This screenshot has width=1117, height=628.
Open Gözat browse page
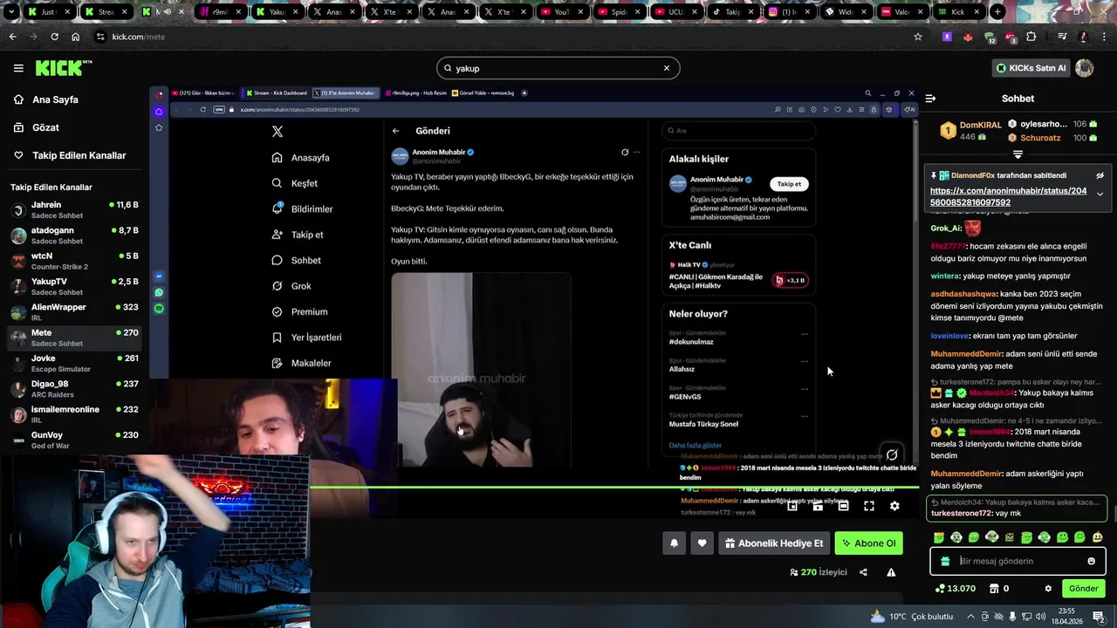(45, 127)
